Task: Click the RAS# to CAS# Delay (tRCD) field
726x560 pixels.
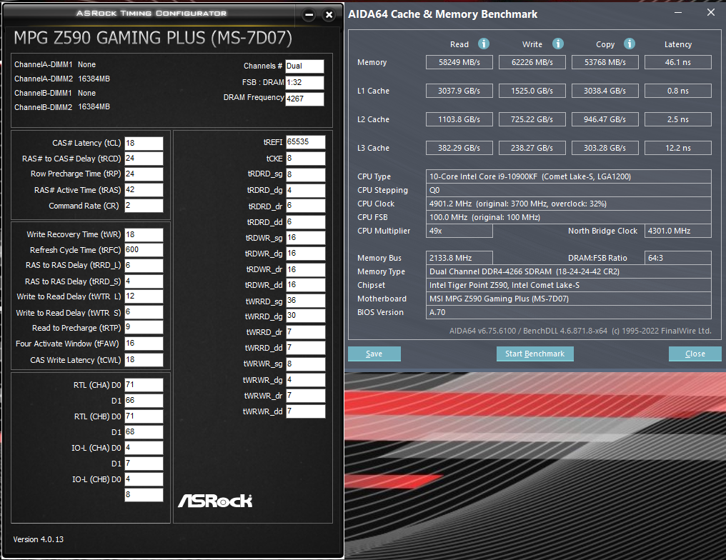Action: pos(144,159)
